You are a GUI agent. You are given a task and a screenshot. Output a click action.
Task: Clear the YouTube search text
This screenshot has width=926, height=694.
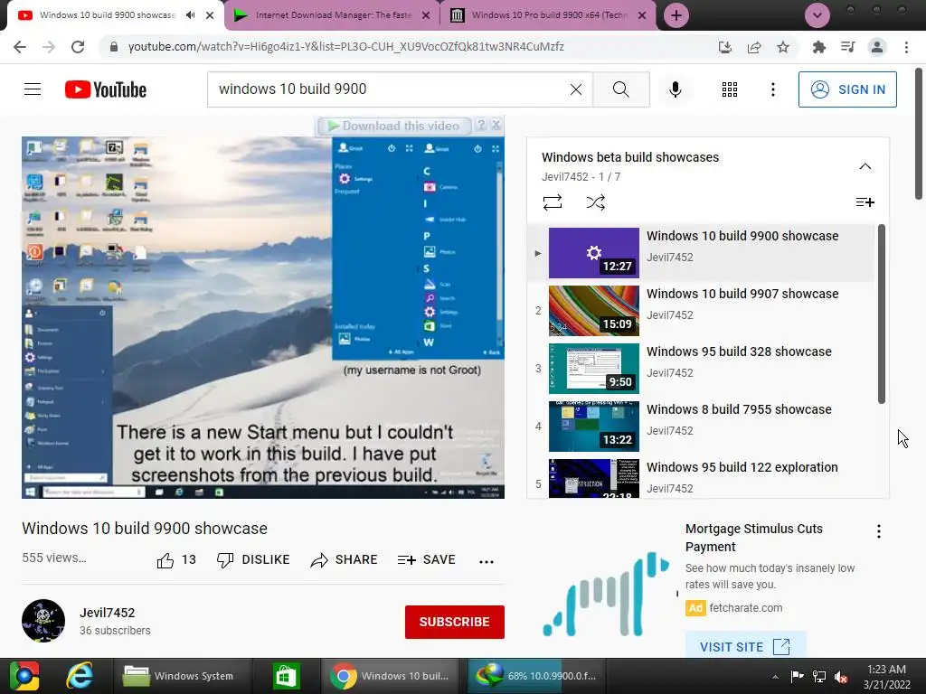point(576,89)
